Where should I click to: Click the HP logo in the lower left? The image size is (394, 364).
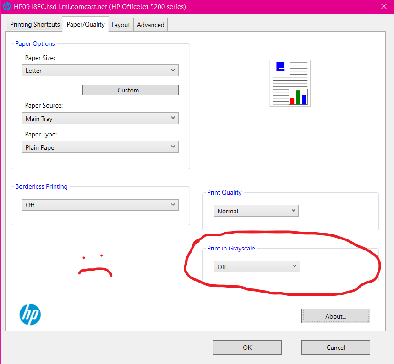click(30, 315)
